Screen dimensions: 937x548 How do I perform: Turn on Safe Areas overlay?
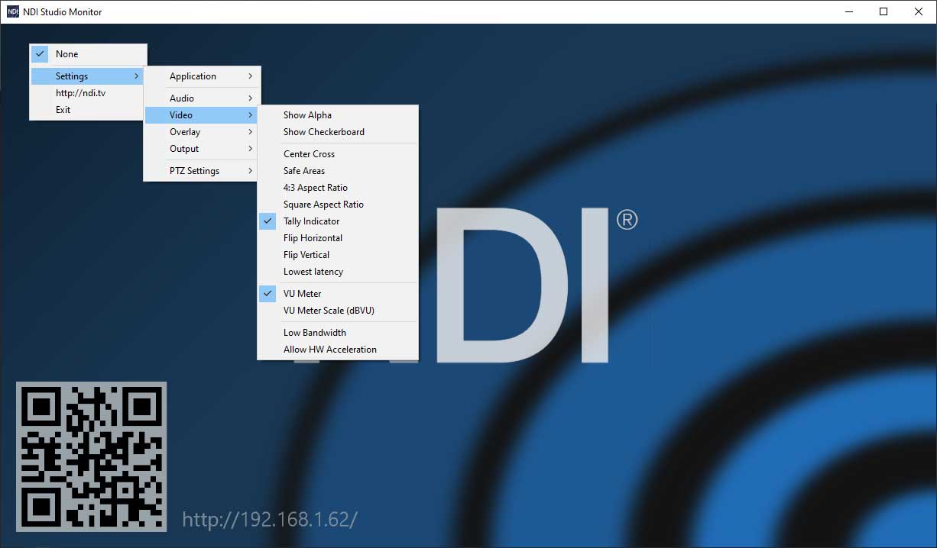tap(338, 171)
